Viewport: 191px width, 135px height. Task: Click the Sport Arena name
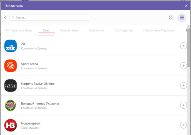[30, 64]
